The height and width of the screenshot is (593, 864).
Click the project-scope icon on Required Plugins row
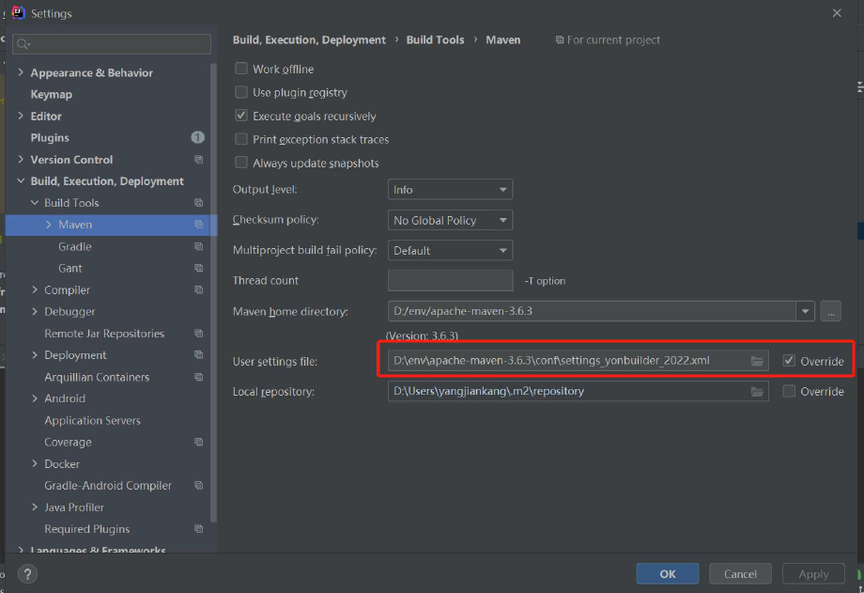(199, 528)
